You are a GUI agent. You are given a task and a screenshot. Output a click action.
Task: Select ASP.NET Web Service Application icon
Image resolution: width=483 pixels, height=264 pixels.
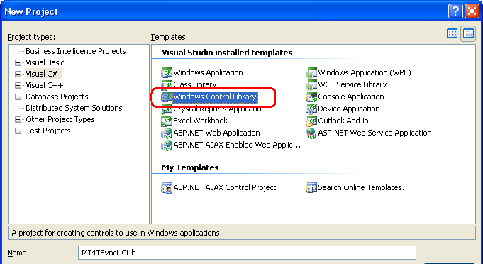(311, 133)
